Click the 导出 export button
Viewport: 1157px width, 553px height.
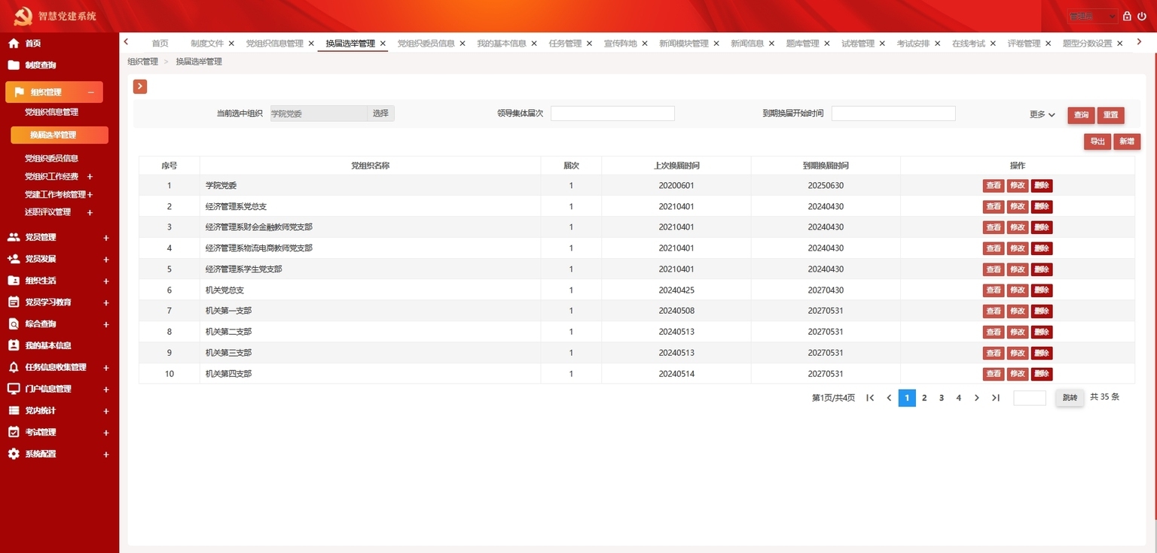tap(1097, 141)
